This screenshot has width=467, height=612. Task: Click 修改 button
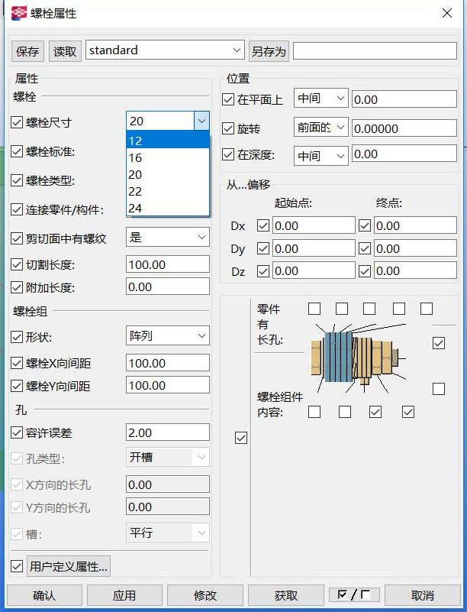click(205, 595)
